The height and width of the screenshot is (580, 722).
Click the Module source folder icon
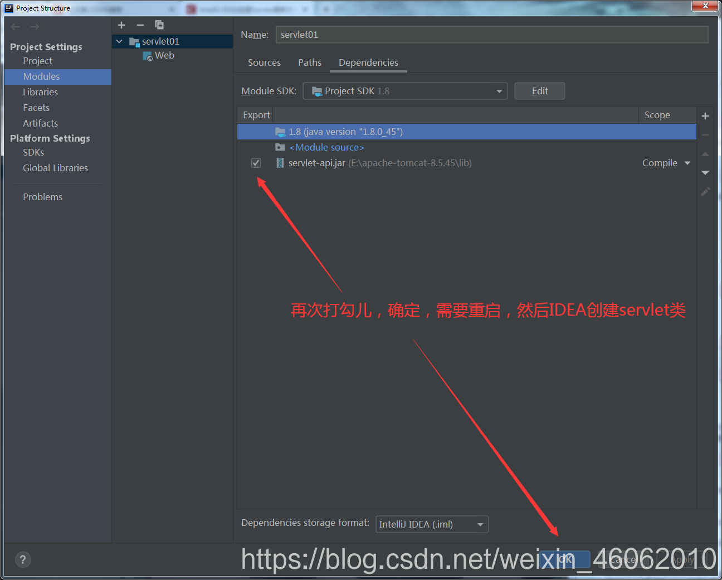pos(280,147)
